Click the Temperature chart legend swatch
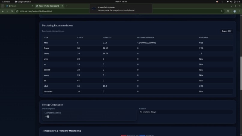242x136 pixels. pos(123,135)
